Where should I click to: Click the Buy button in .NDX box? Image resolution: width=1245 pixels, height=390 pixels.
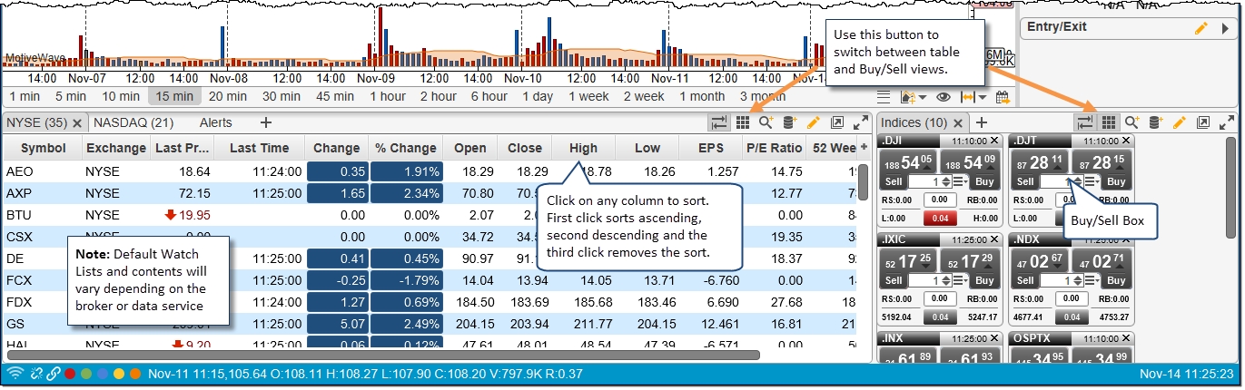(1117, 281)
